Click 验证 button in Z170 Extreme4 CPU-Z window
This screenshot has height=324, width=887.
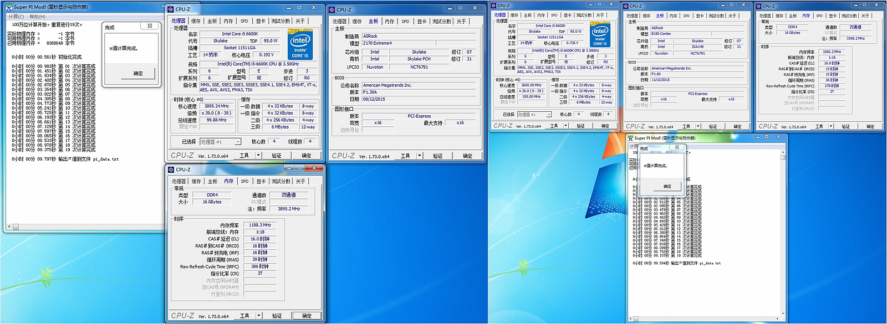[438, 156]
